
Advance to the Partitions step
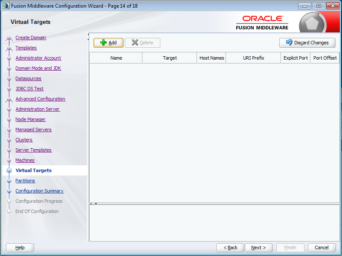25,181
